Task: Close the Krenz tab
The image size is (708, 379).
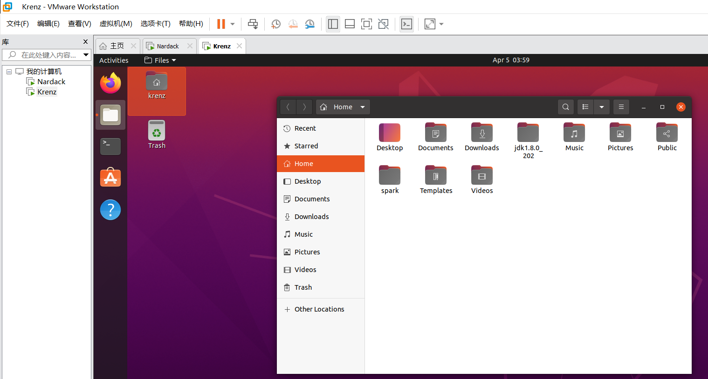Action: (x=239, y=46)
